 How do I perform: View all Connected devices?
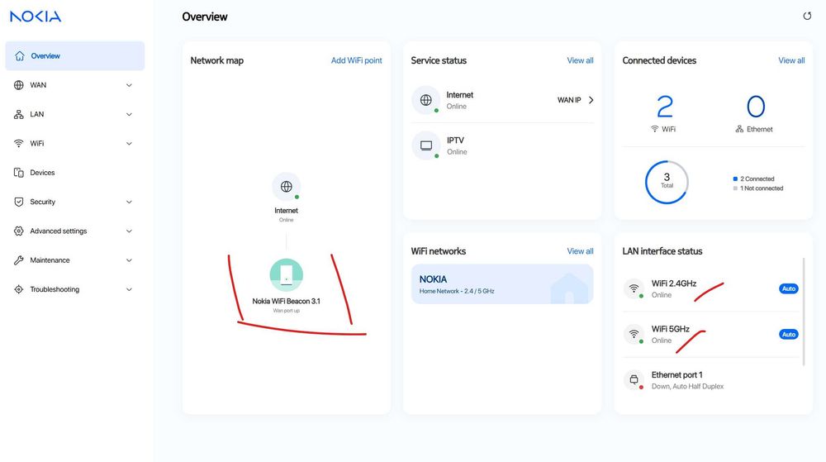coord(791,60)
